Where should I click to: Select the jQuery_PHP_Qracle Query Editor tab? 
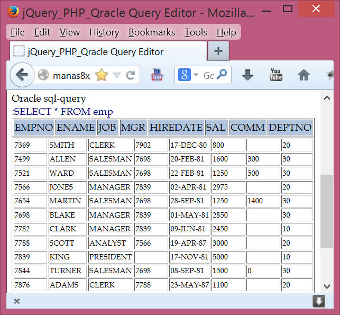point(95,52)
